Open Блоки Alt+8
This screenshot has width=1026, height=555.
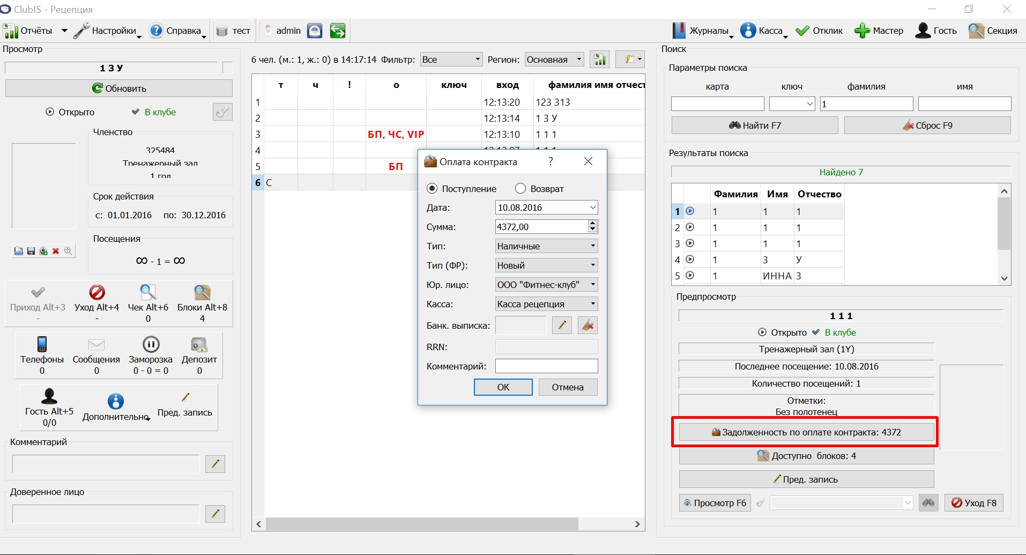202,303
